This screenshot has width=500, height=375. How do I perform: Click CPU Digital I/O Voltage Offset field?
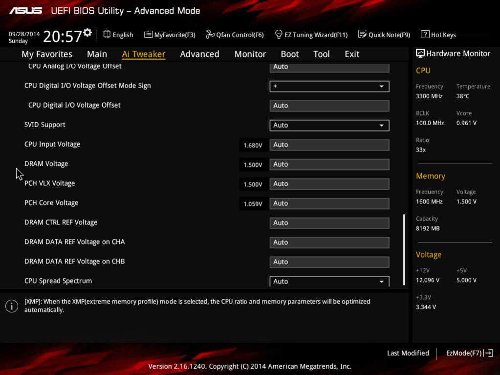coord(329,106)
